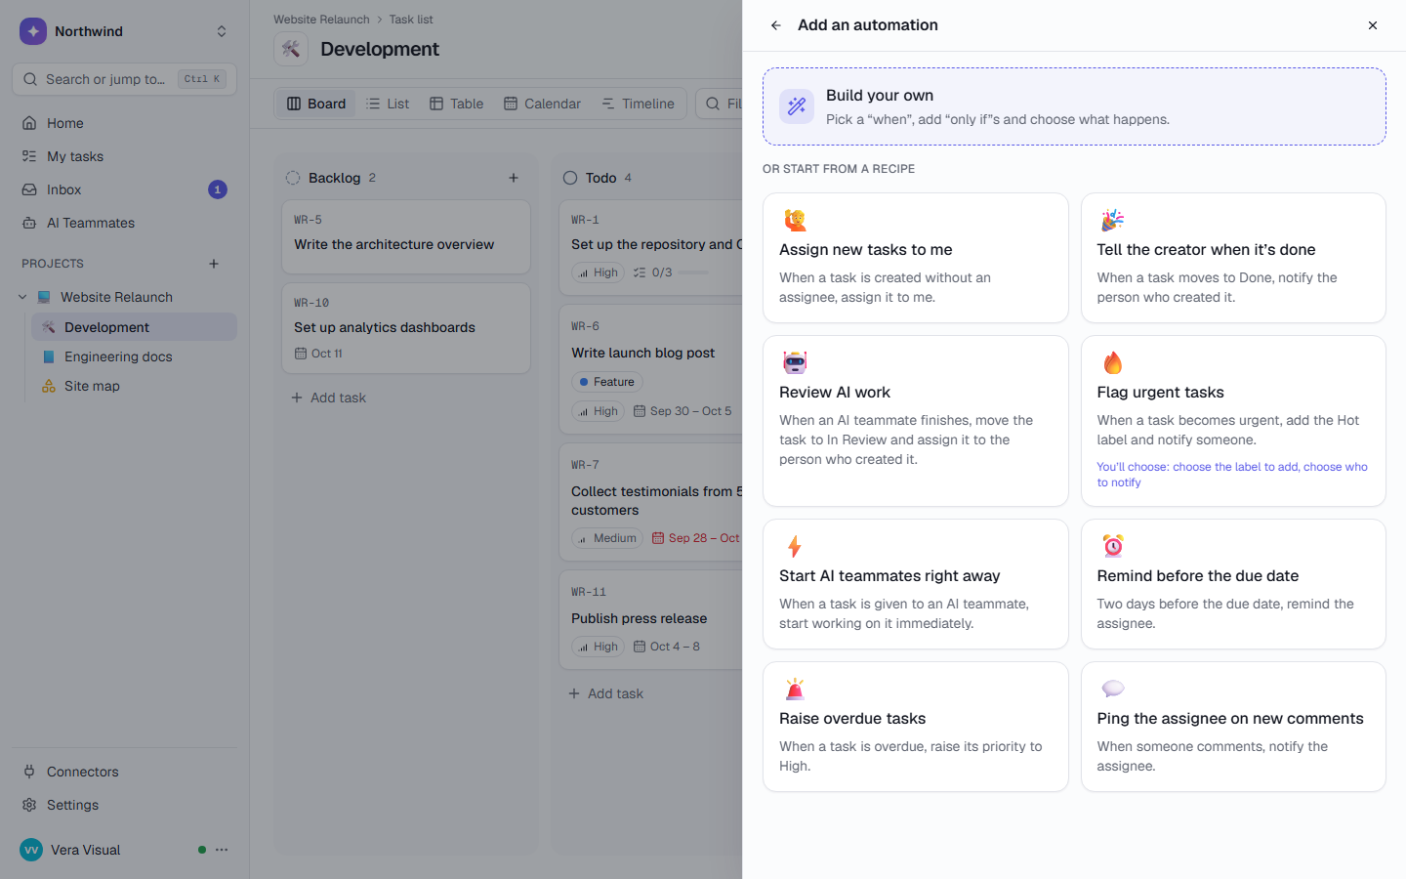
Task: Select the Website Relaunch project
Action: click(x=116, y=297)
